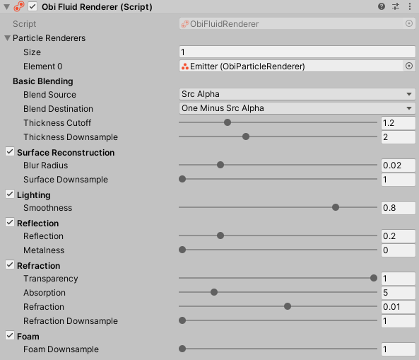Click the Particle Renderers Size field
The width and height of the screenshot is (419, 360).
click(x=297, y=52)
